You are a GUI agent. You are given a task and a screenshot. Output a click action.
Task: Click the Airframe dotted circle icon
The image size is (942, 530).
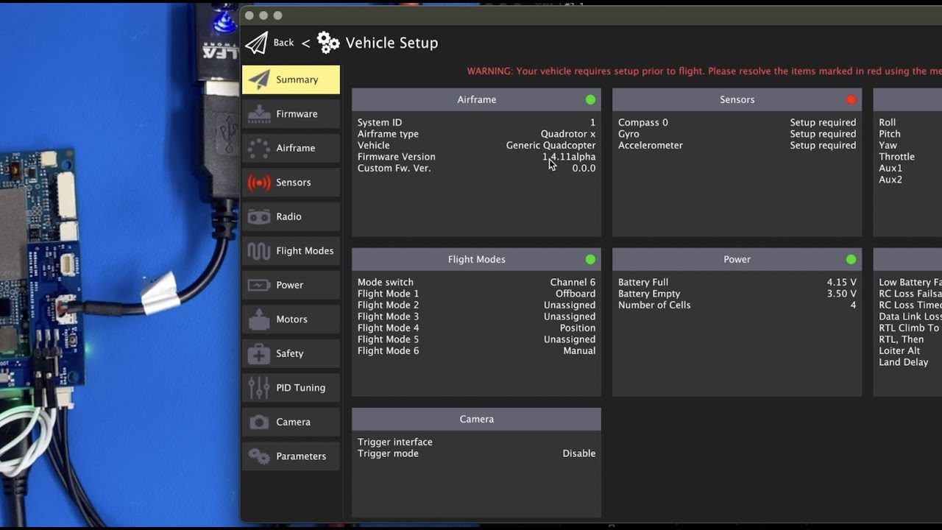(x=258, y=148)
